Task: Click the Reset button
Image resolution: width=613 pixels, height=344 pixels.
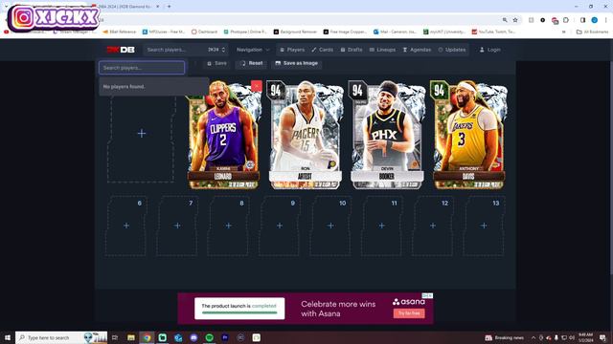Action: tap(251, 63)
